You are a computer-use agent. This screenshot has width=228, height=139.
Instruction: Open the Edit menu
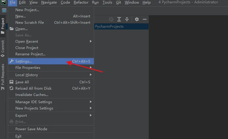(x=22, y=2)
